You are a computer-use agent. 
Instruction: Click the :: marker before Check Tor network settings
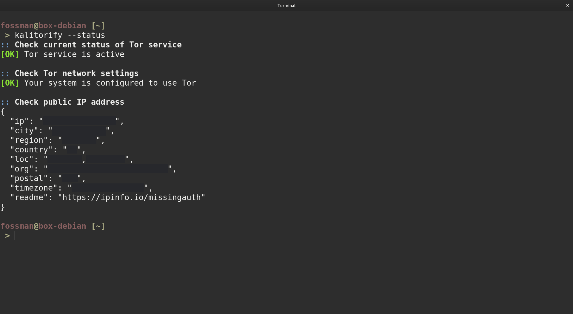[x=5, y=73]
